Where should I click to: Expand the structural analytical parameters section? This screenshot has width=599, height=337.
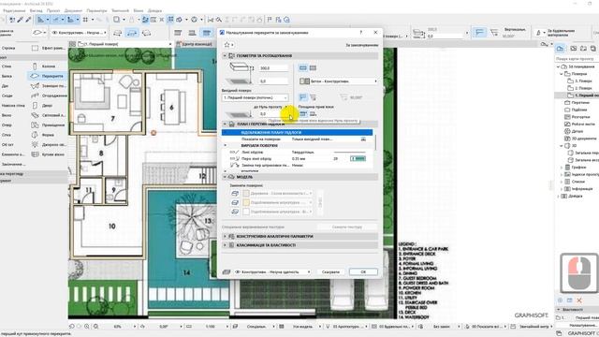coord(225,237)
